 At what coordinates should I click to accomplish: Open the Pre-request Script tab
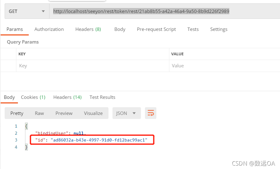156,29
